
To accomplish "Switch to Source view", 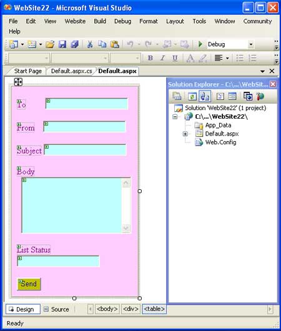I will (x=56, y=309).
